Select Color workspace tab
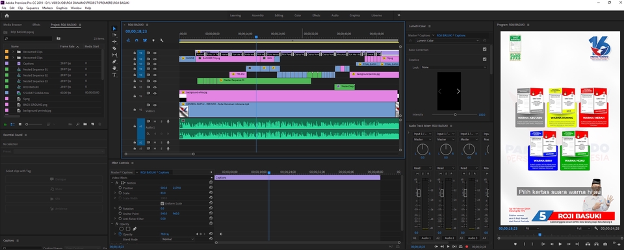624x250 pixels. pyautogui.click(x=298, y=16)
